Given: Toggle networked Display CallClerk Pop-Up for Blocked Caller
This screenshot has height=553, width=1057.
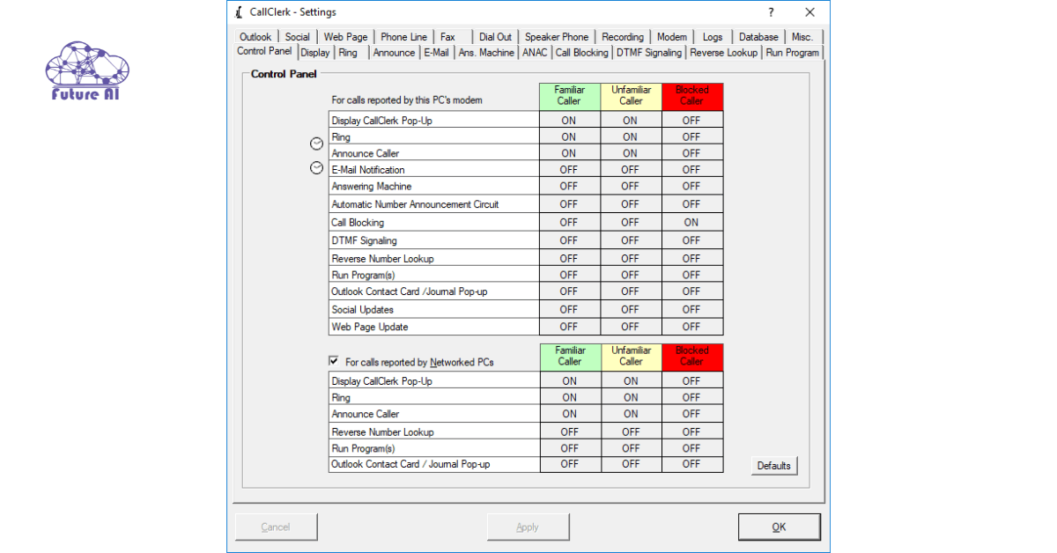Looking at the screenshot, I should (x=691, y=381).
